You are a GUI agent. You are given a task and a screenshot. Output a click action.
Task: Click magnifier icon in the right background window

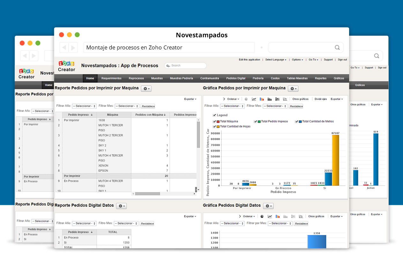tap(377, 56)
